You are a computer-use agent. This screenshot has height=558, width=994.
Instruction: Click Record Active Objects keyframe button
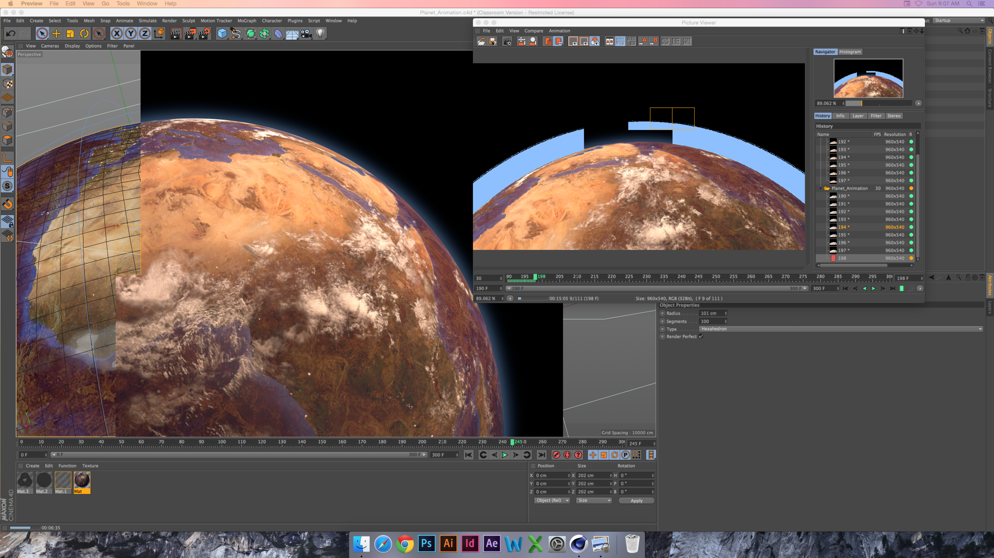[x=556, y=455]
